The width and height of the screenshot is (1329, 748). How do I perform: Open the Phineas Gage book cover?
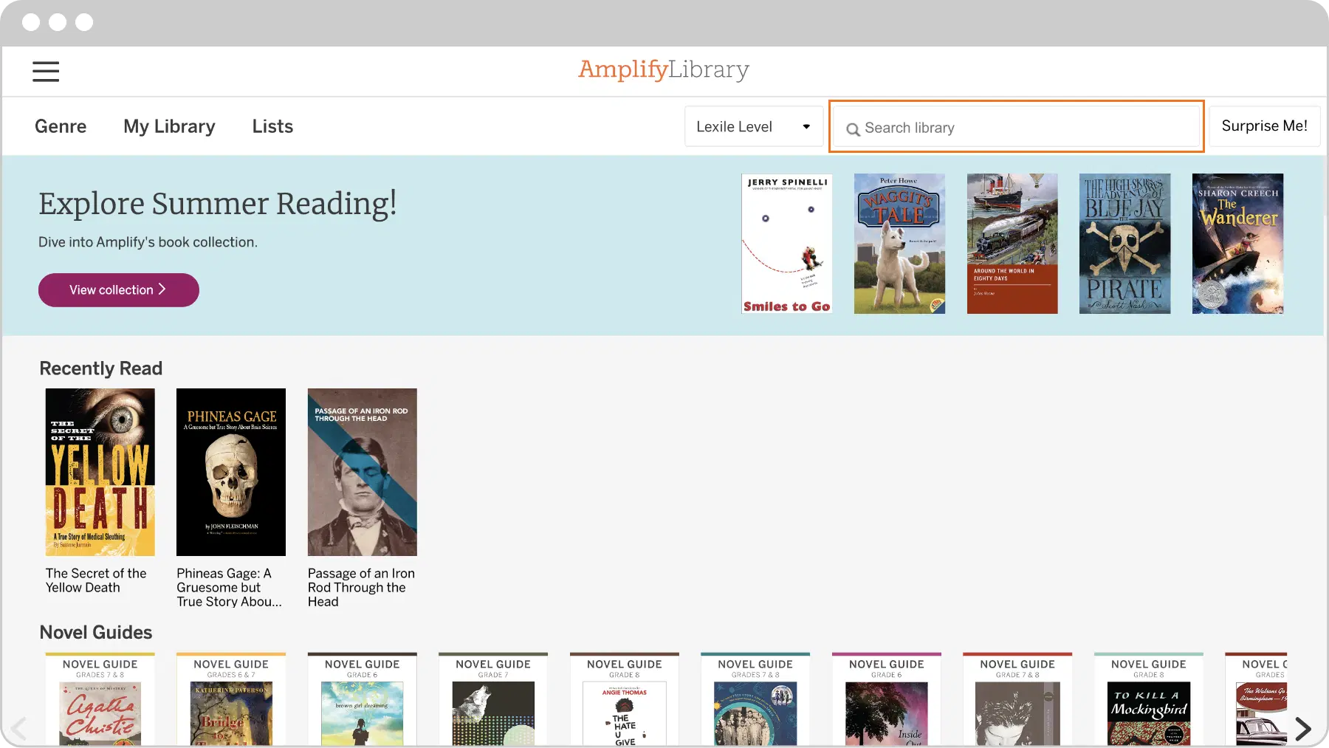pos(231,472)
